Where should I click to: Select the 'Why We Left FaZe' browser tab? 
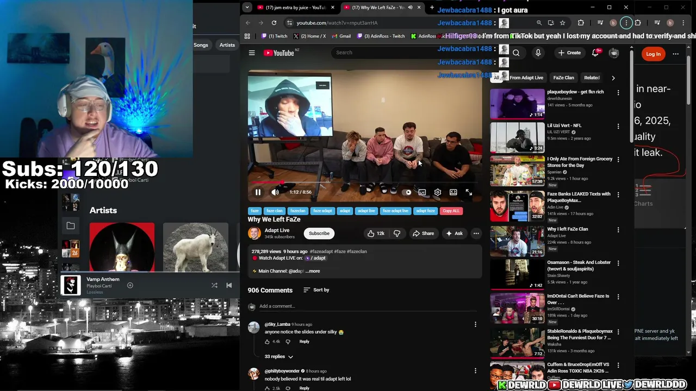382,8
